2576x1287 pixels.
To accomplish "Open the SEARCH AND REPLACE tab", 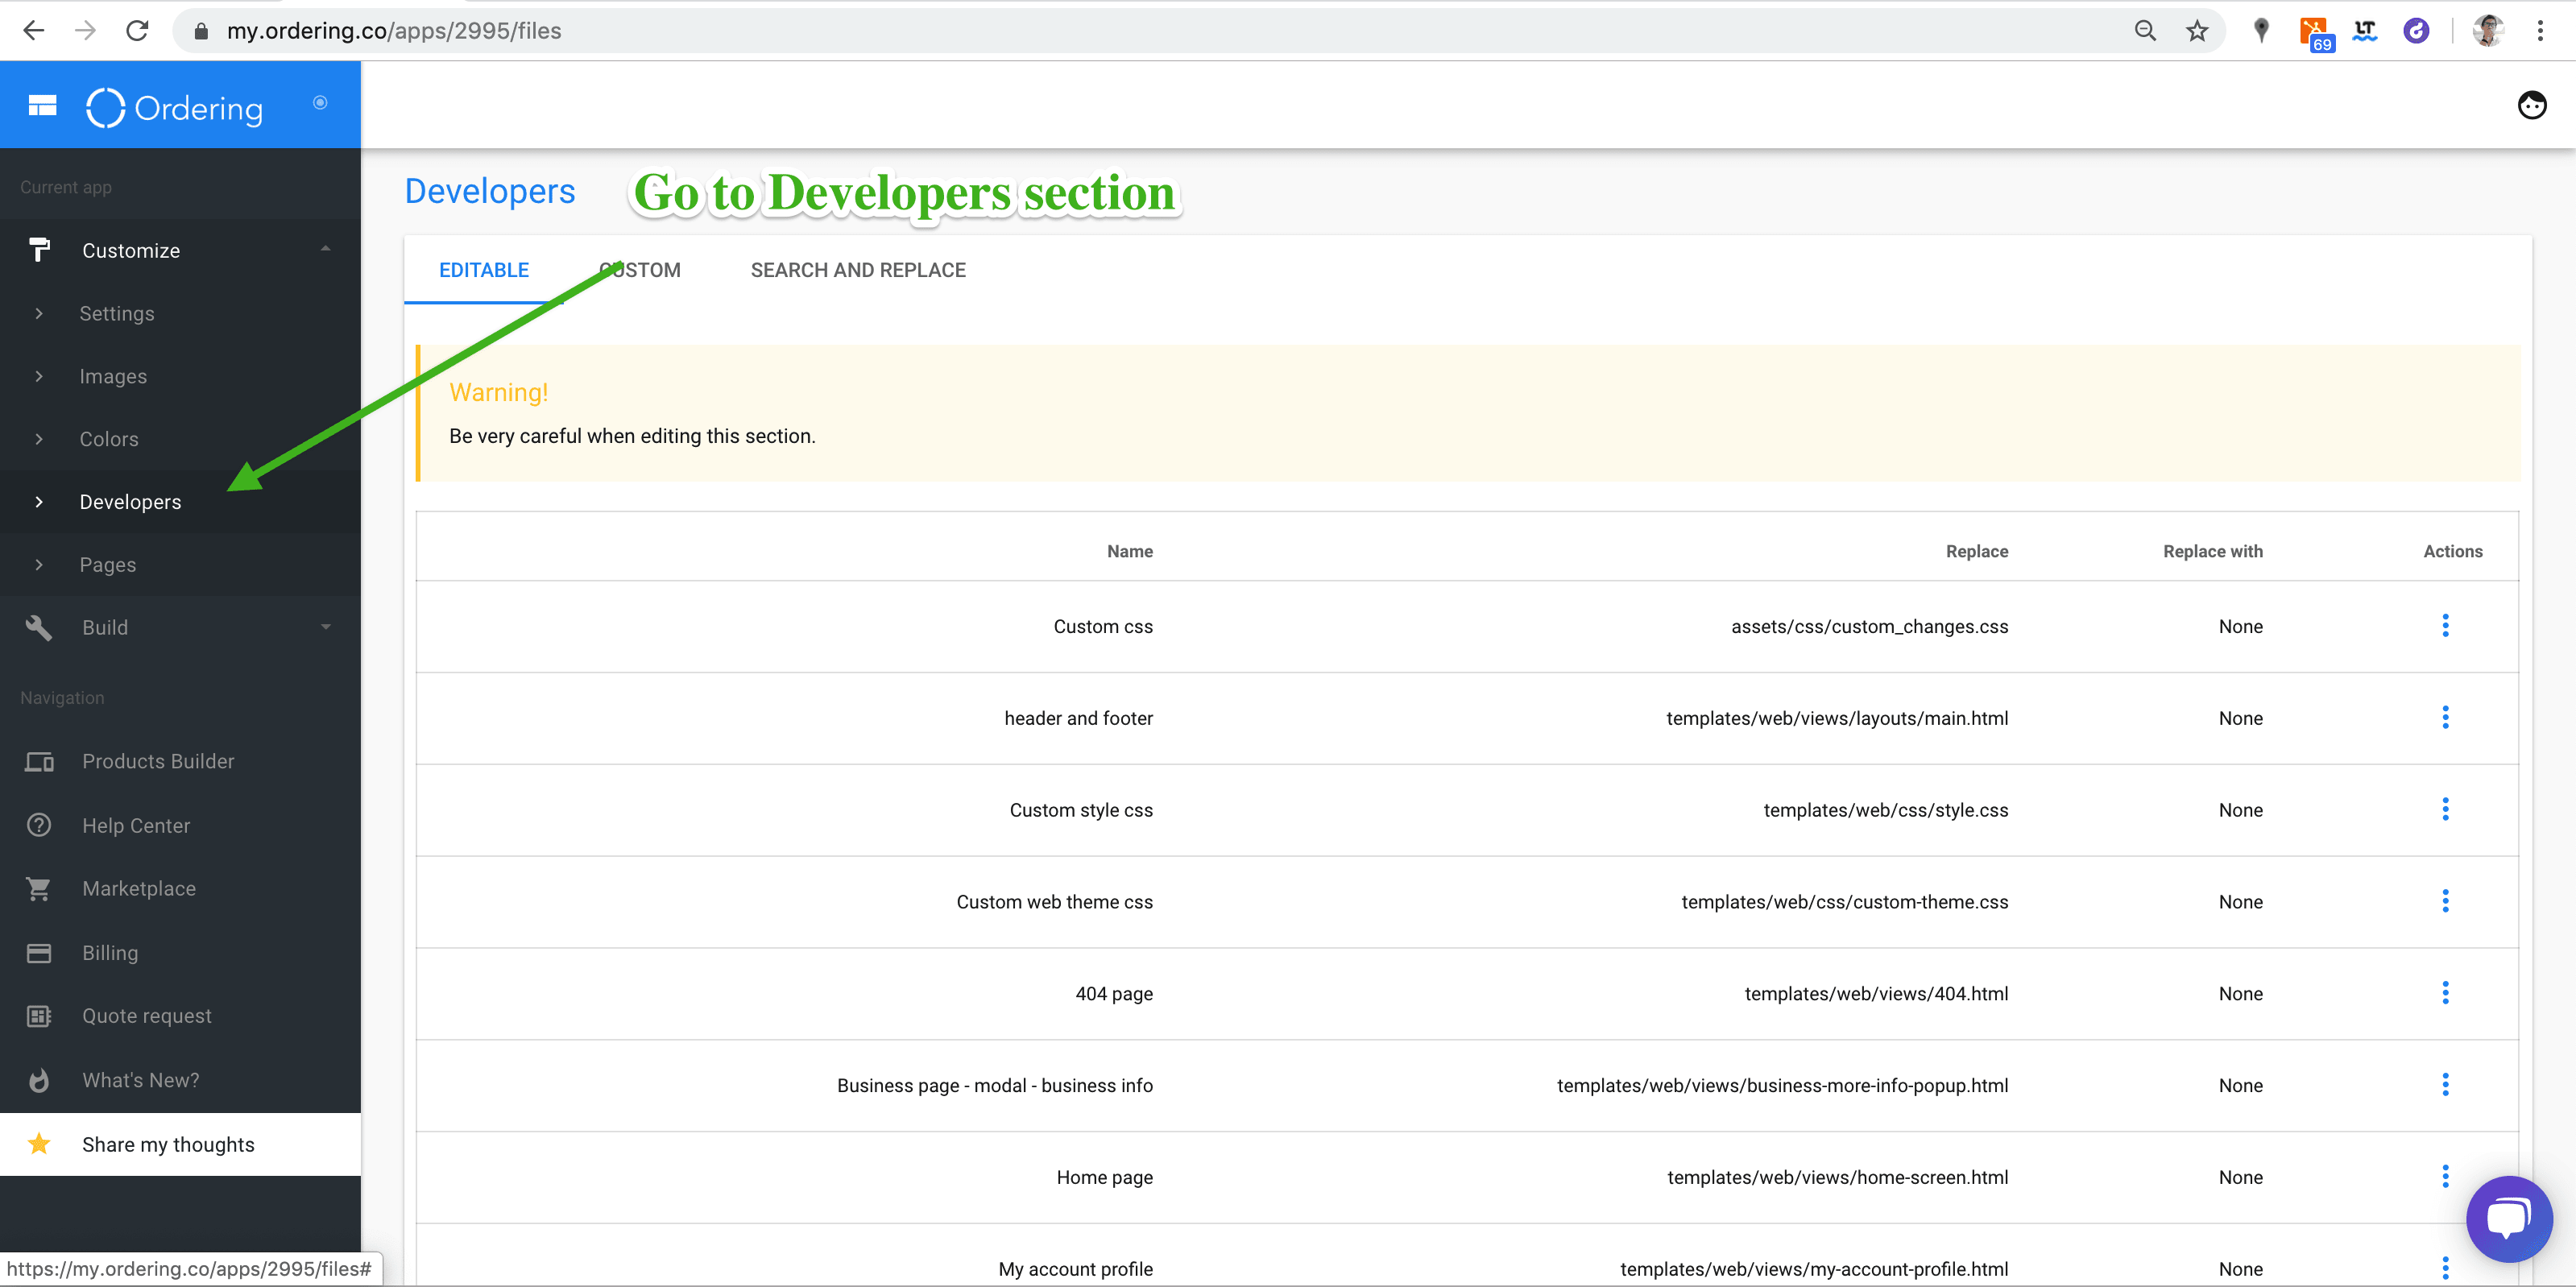I will (858, 270).
